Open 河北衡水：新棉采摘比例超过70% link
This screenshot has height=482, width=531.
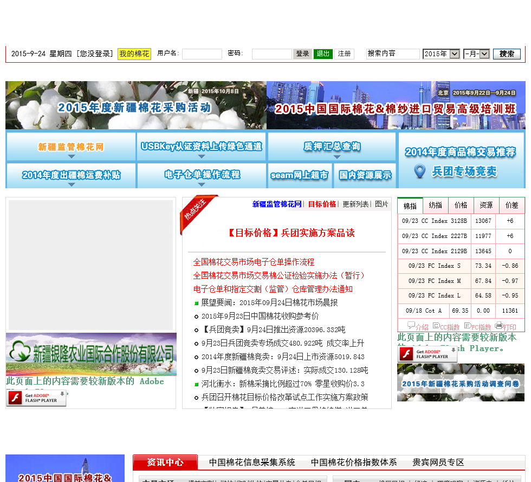coord(283,384)
